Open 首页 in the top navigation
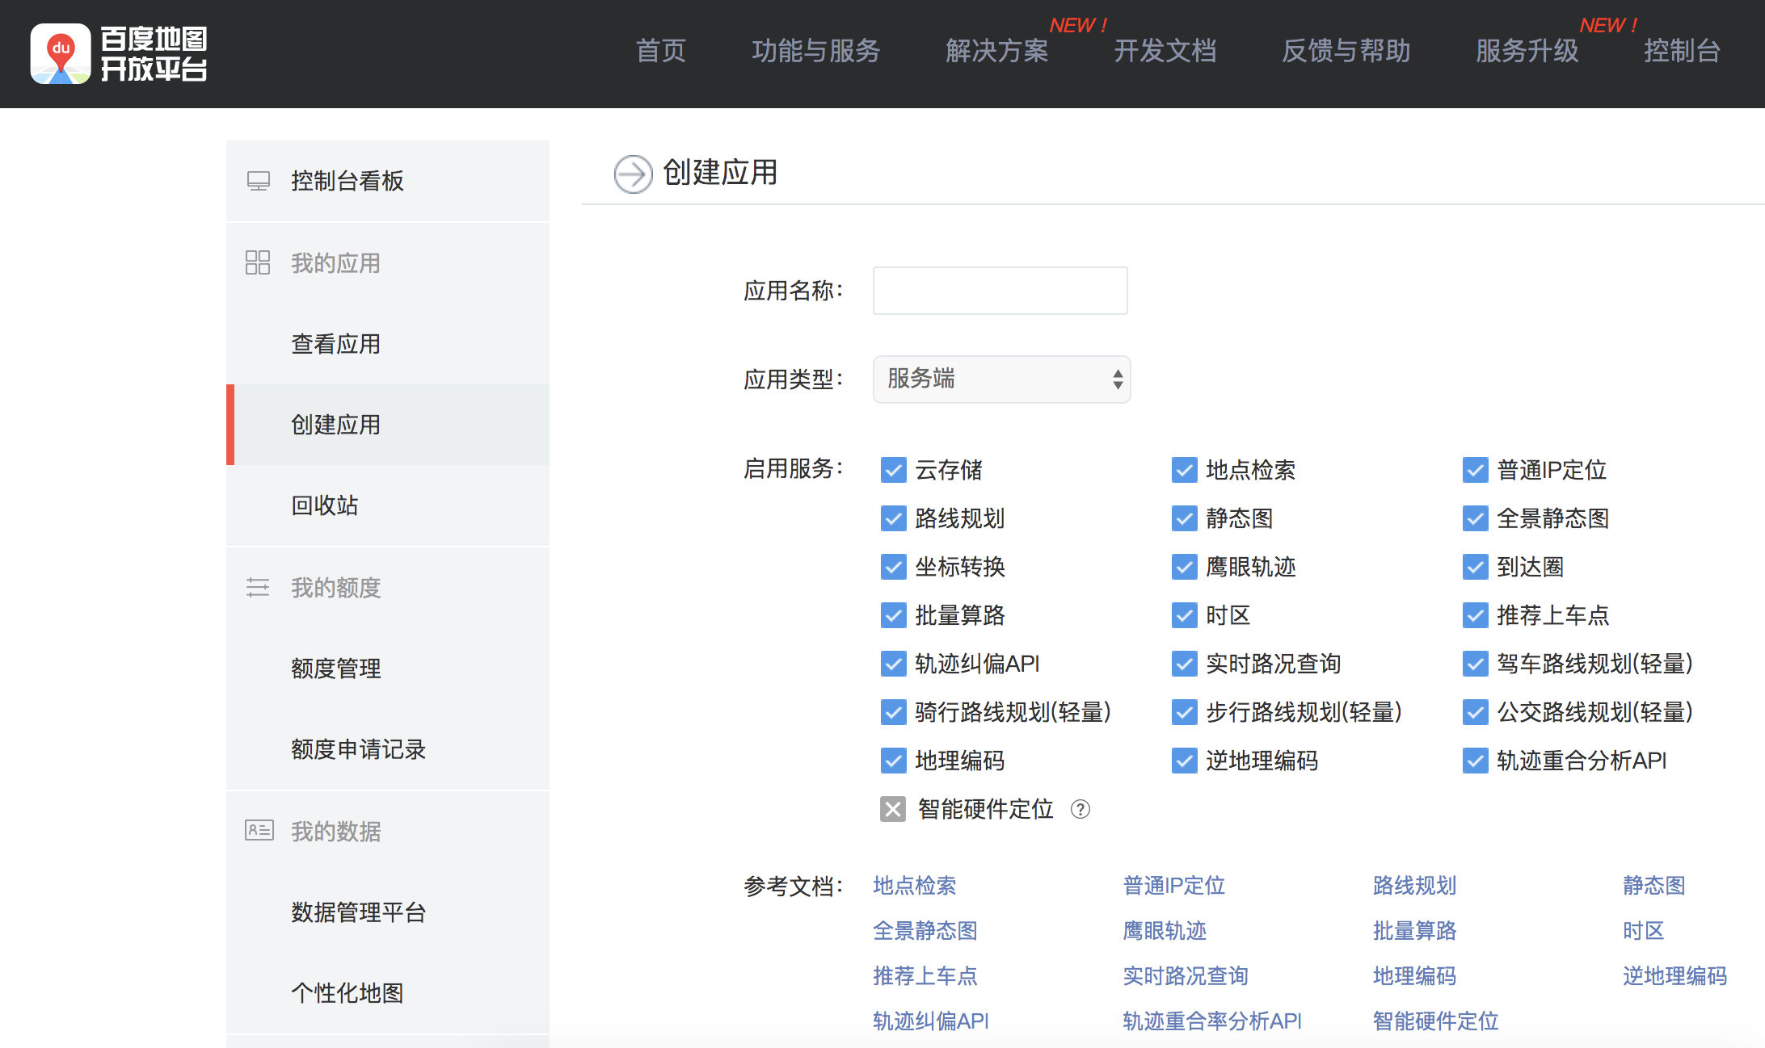The image size is (1765, 1048). (x=661, y=51)
